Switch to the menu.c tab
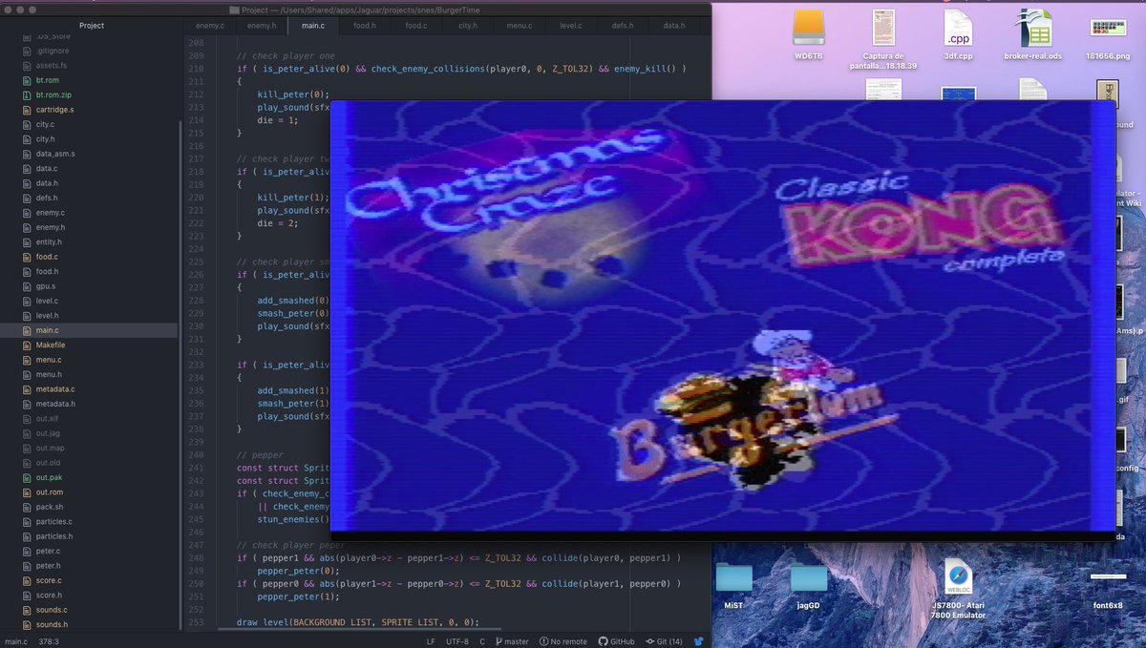The height and width of the screenshot is (648, 1146). [x=520, y=26]
